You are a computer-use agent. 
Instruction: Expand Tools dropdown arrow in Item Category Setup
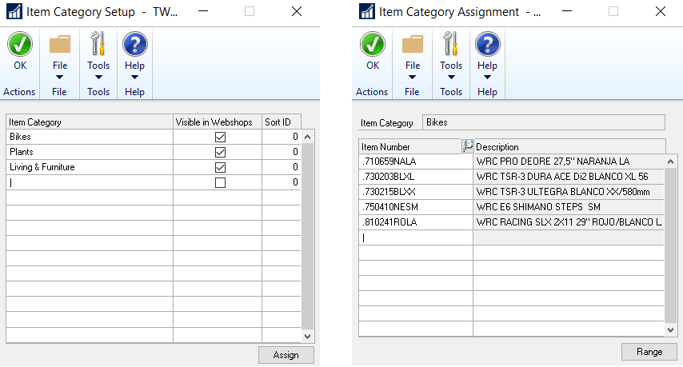(98, 78)
